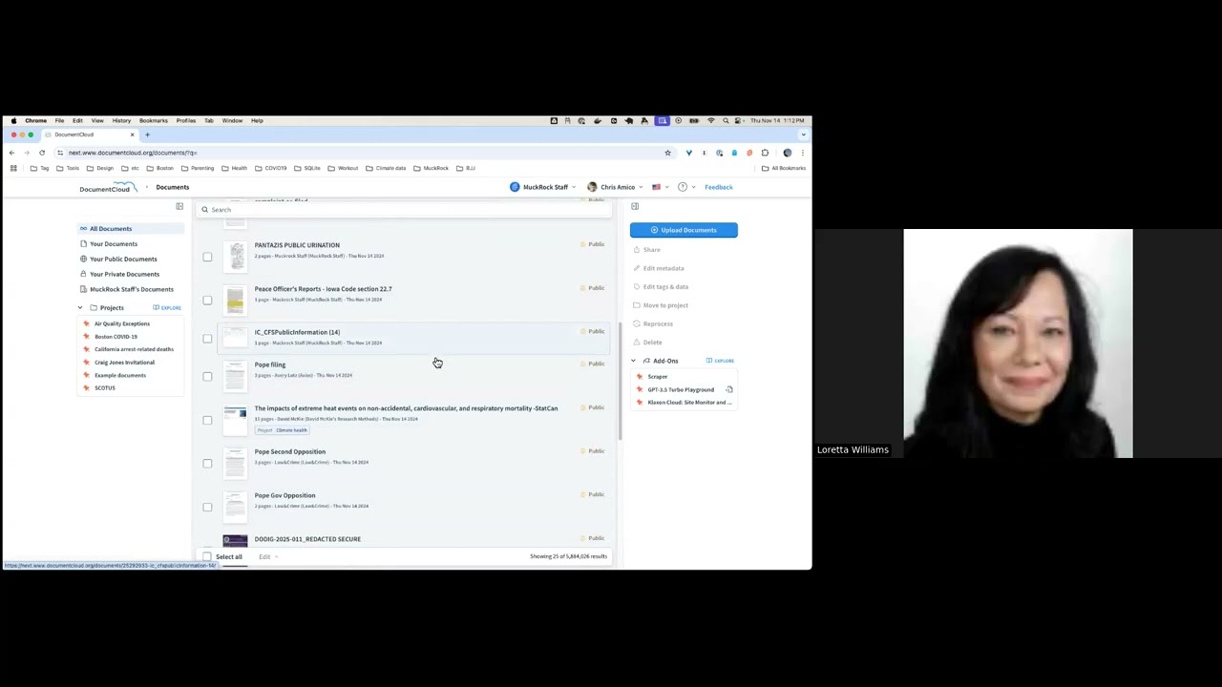Bookmark this page with the star icon
Image resolution: width=1222 pixels, height=687 pixels.
668,153
